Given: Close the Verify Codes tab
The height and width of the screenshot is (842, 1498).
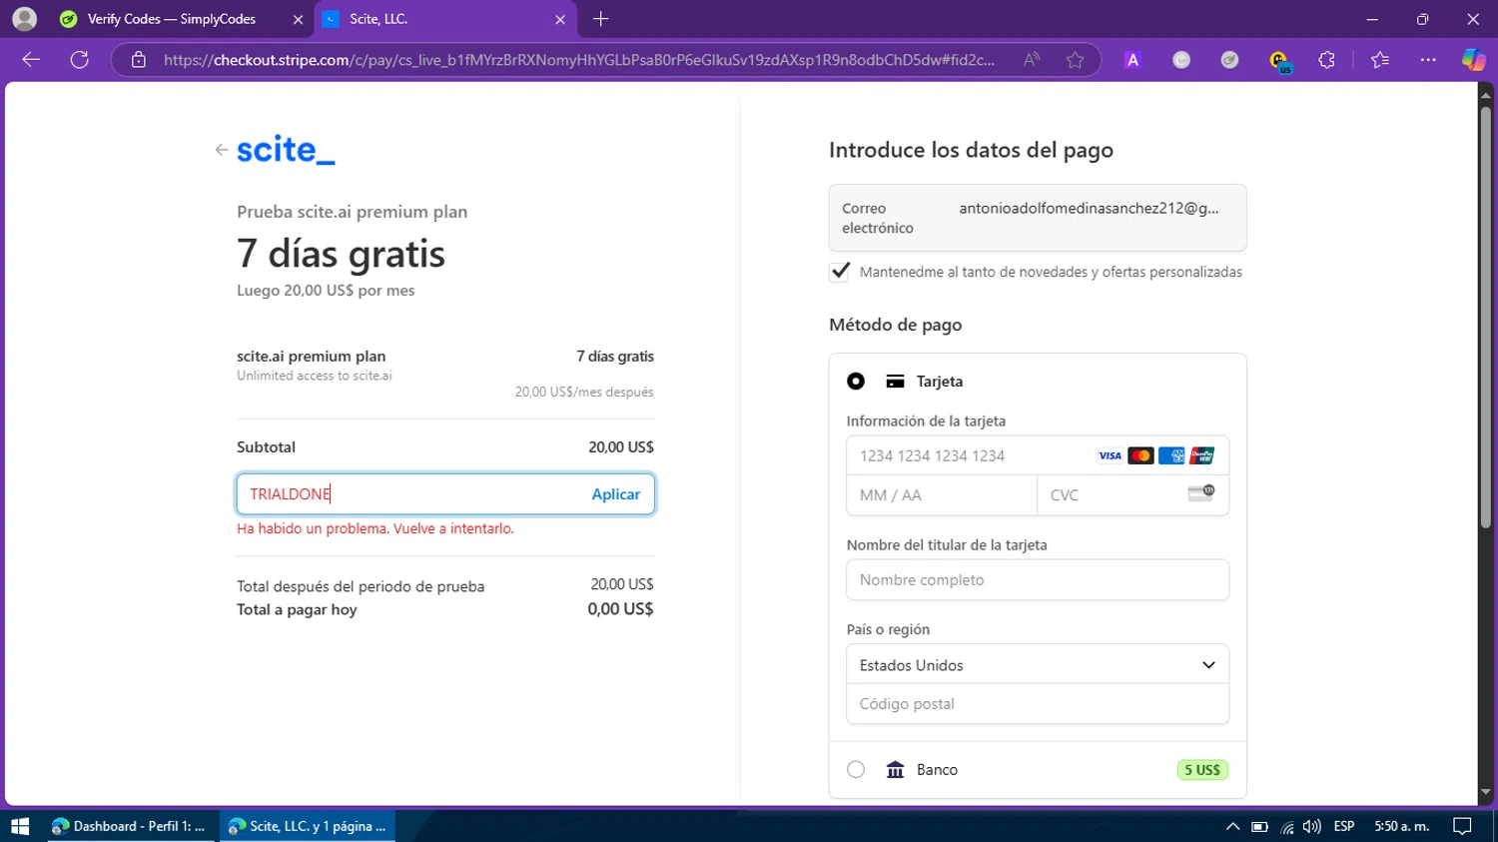Looking at the screenshot, I should pyautogui.click(x=298, y=19).
